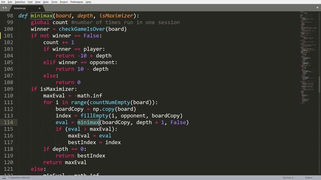Screen dimensions: 321x180
Task: Click 'return -10 + depth' statement
Action: [x=84, y=55]
